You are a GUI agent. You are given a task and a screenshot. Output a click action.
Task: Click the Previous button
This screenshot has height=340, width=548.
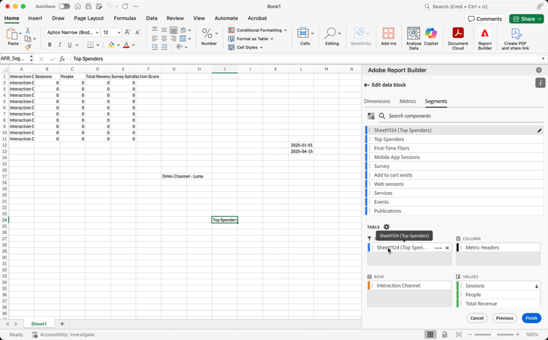(504, 318)
